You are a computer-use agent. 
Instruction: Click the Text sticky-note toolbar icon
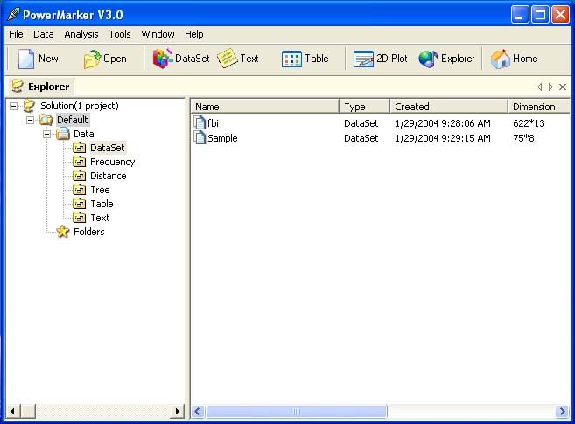click(x=228, y=59)
